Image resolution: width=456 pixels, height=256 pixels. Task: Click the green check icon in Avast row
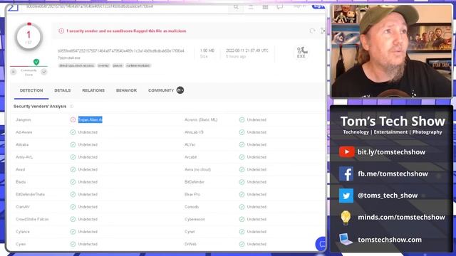73,169
